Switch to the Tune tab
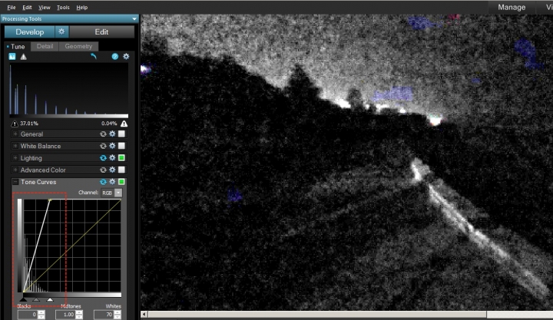553x320 pixels. pos(17,47)
